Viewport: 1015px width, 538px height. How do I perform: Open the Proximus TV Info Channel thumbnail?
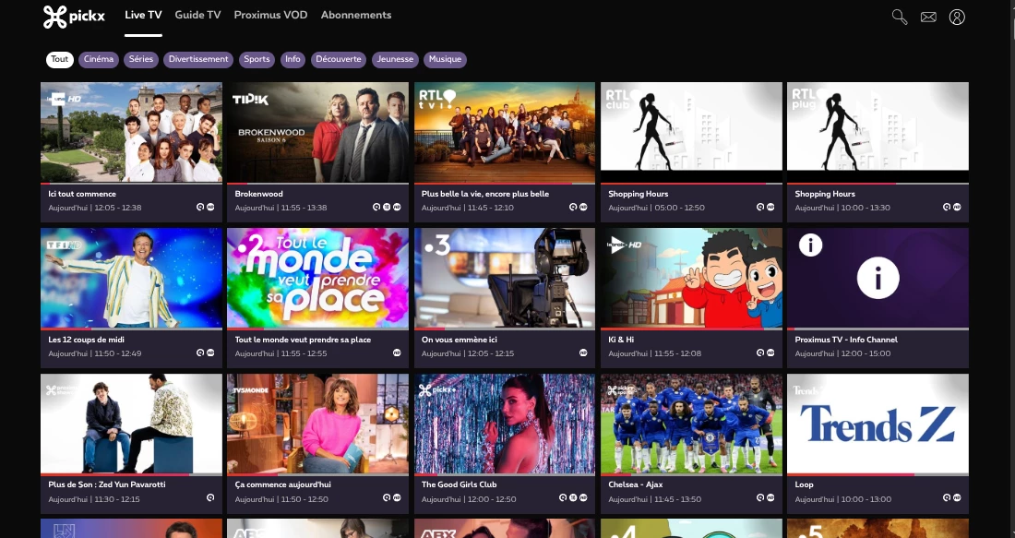pyautogui.click(x=878, y=278)
